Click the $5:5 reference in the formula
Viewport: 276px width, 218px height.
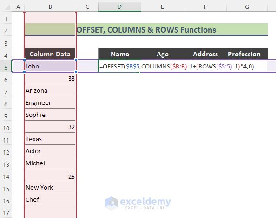pyautogui.click(x=224, y=66)
